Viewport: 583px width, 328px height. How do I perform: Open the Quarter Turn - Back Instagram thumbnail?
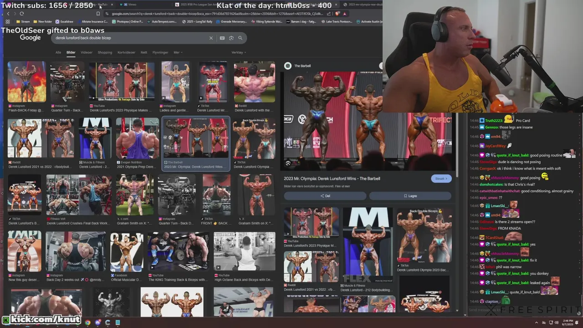coord(67,82)
